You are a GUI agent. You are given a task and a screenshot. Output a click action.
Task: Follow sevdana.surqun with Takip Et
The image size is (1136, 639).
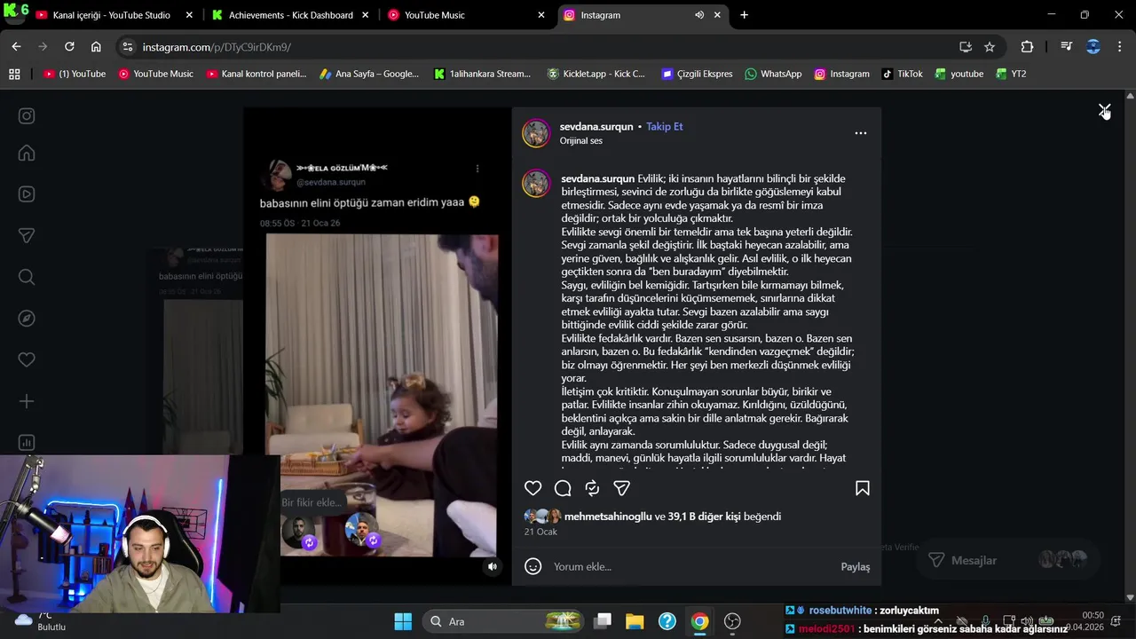(x=664, y=127)
